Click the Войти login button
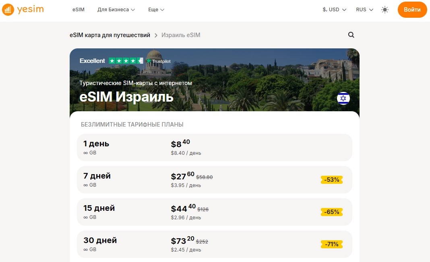This screenshot has height=262, width=430. click(412, 10)
